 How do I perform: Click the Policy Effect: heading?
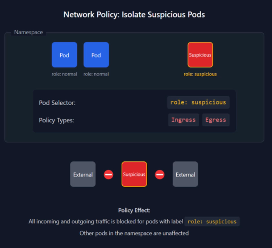[134, 210]
